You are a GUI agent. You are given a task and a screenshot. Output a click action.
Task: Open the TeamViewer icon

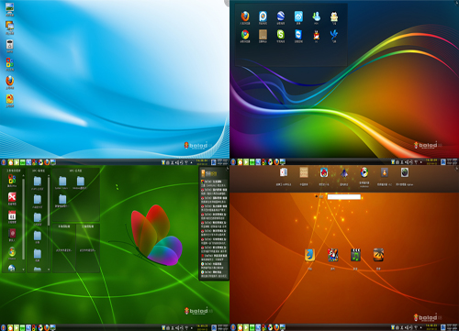tap(298, 35)
